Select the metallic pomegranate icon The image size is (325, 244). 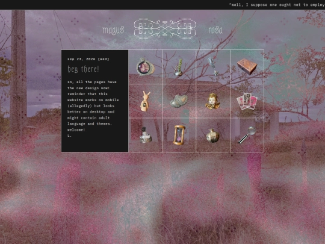(212, 136)
